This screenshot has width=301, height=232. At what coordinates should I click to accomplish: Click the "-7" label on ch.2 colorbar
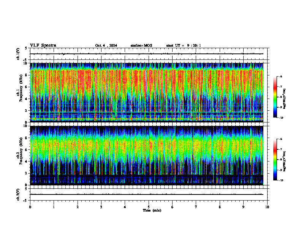click(280, 149)
